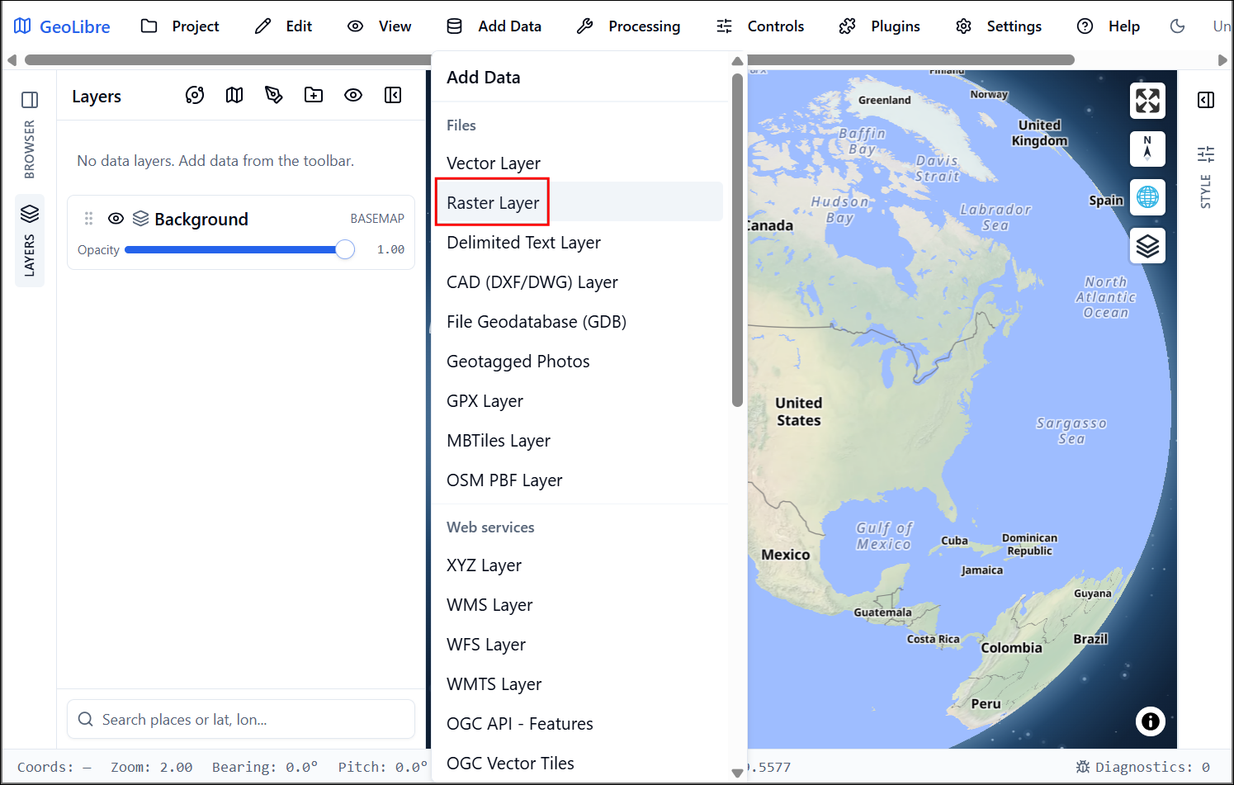Toggle dark mode with the moon icon
Screen dimensions: 1234x785
(x=1178, y=26)
